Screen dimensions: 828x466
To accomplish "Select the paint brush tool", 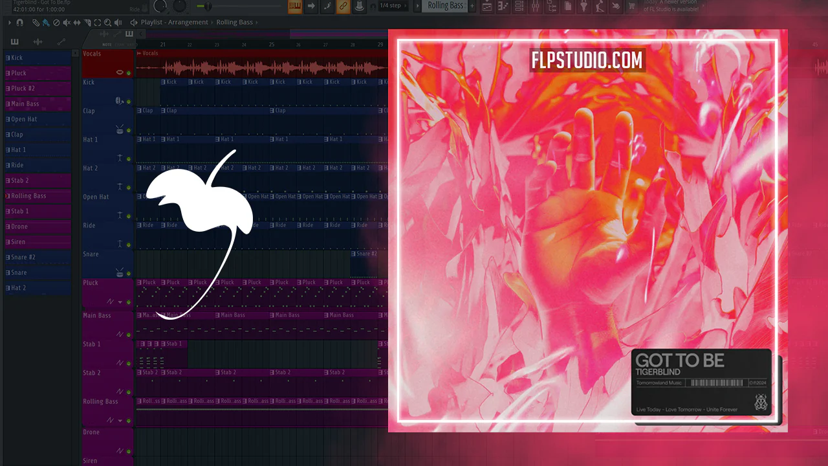I will 46,23.
